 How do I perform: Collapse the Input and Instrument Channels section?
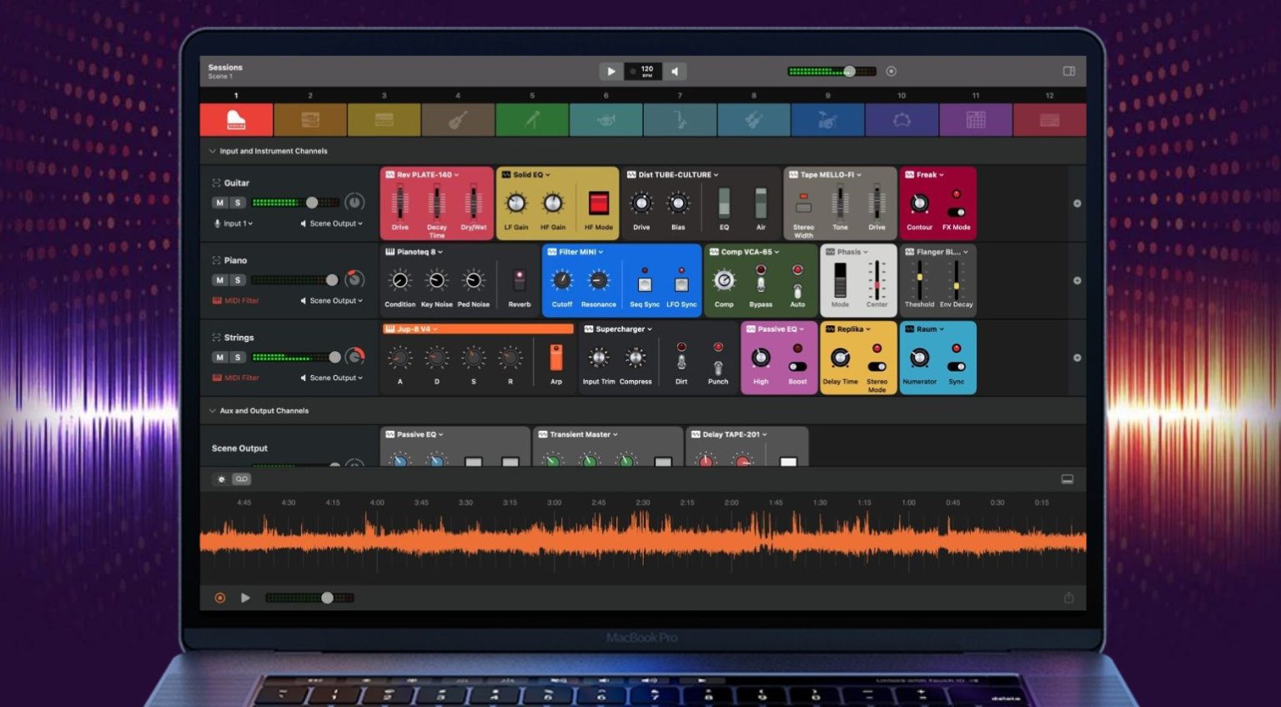click(212, 151)
